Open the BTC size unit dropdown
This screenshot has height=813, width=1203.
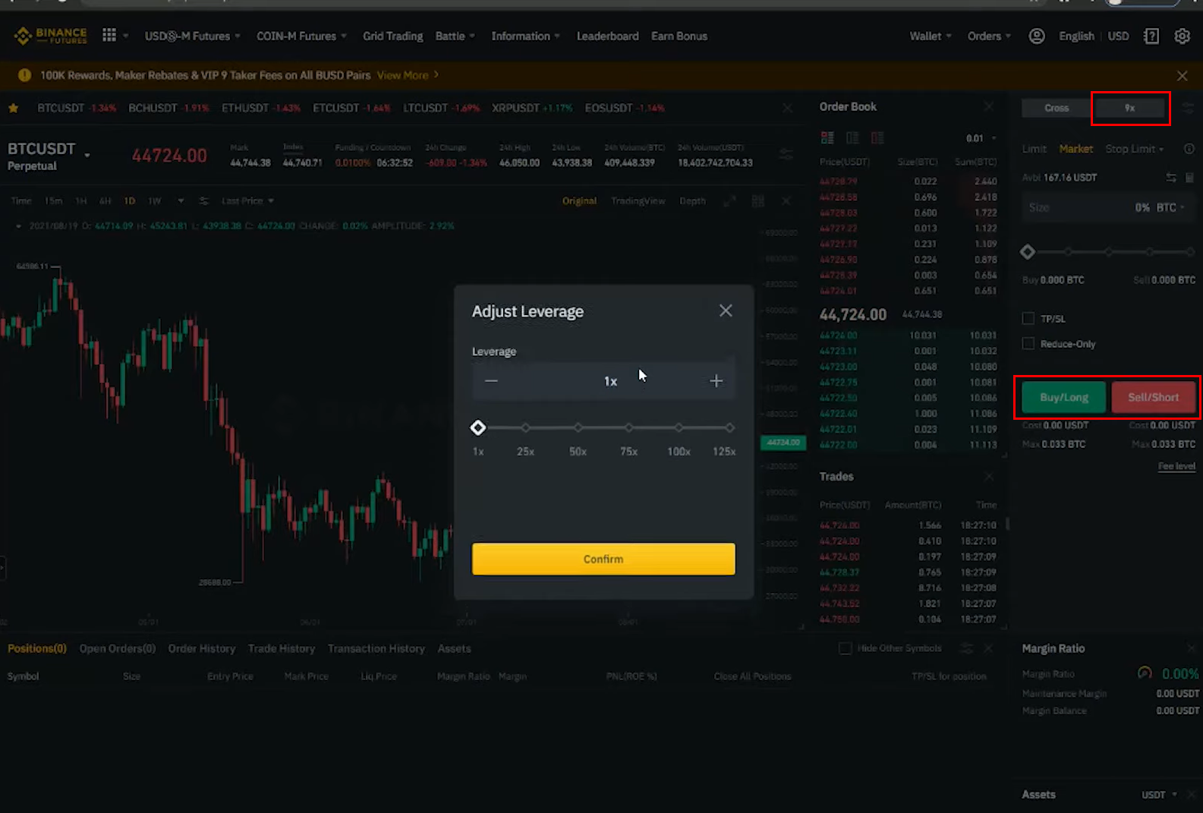[1170, 207]
